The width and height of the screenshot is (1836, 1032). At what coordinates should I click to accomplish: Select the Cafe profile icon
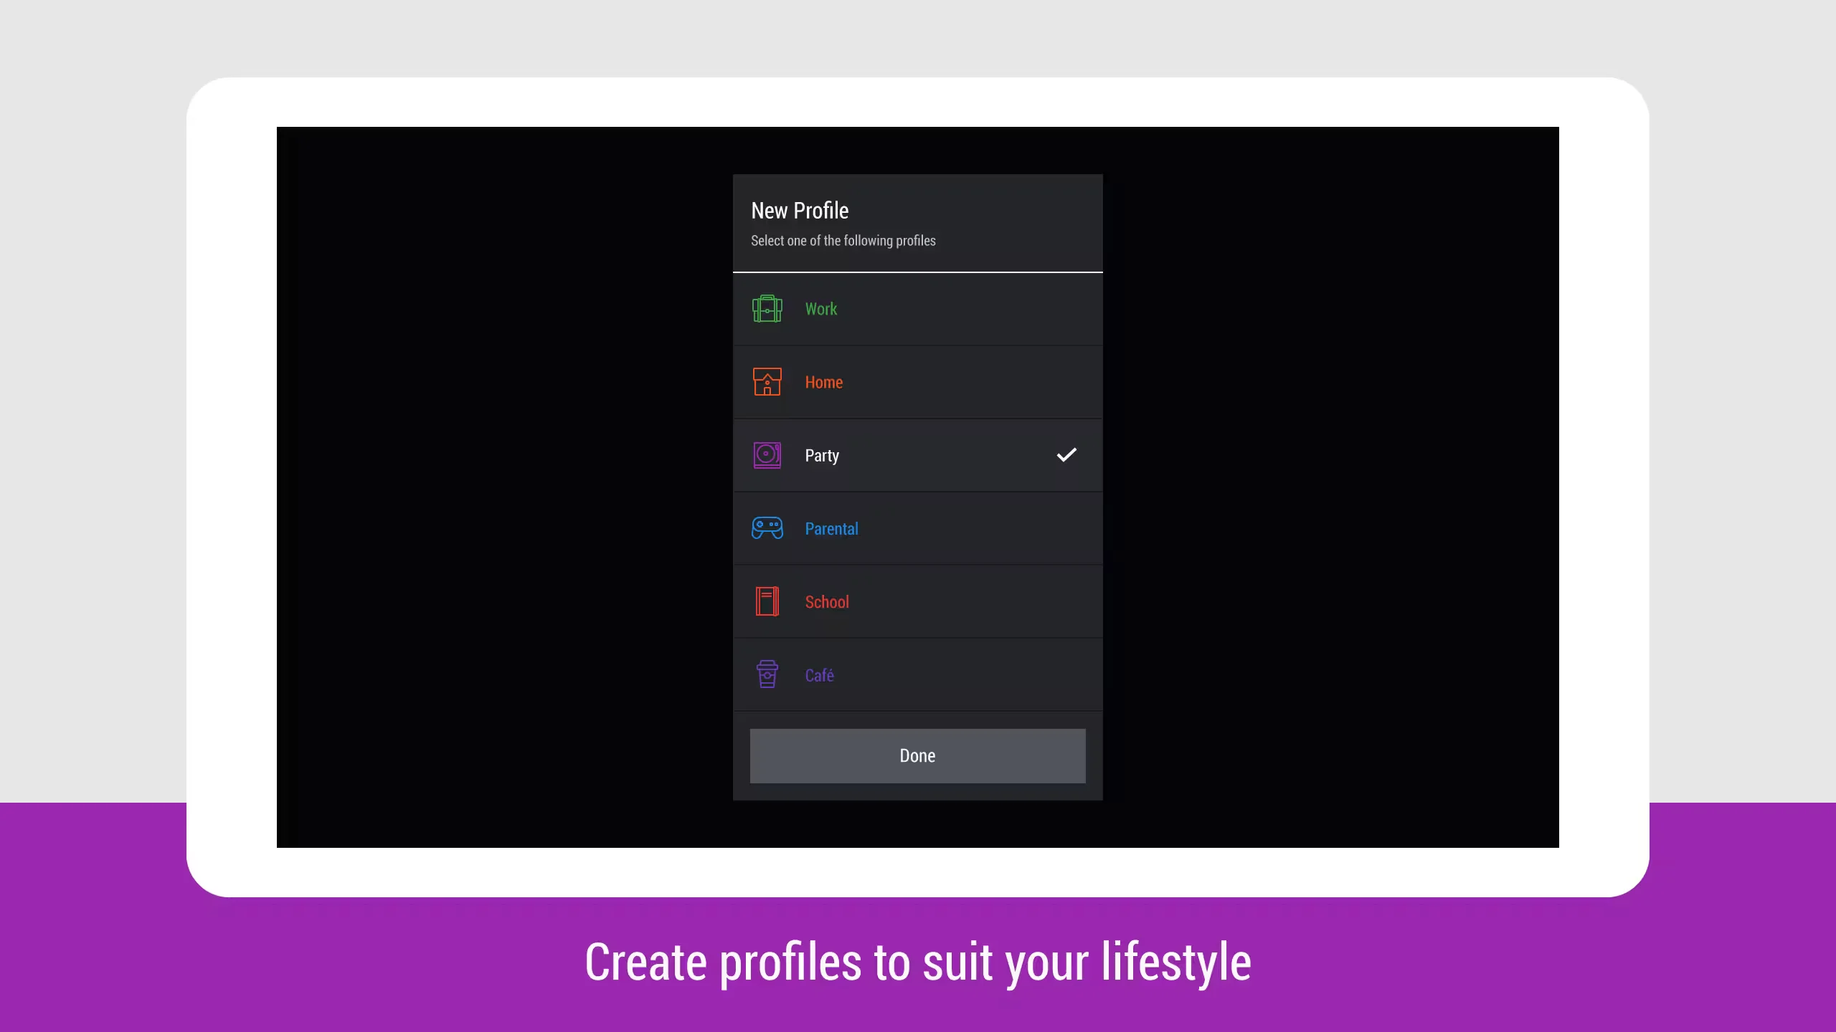767,674
